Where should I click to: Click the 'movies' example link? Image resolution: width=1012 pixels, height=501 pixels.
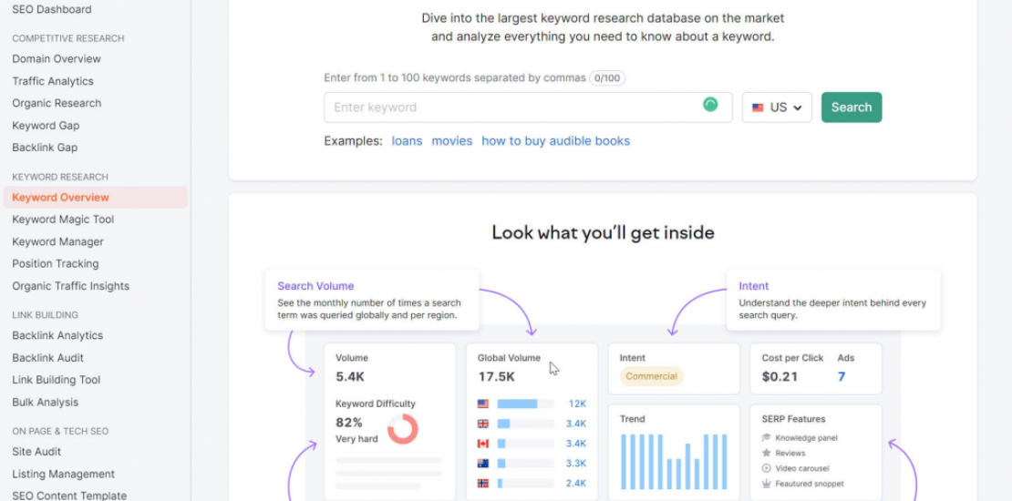click(452, 141)
